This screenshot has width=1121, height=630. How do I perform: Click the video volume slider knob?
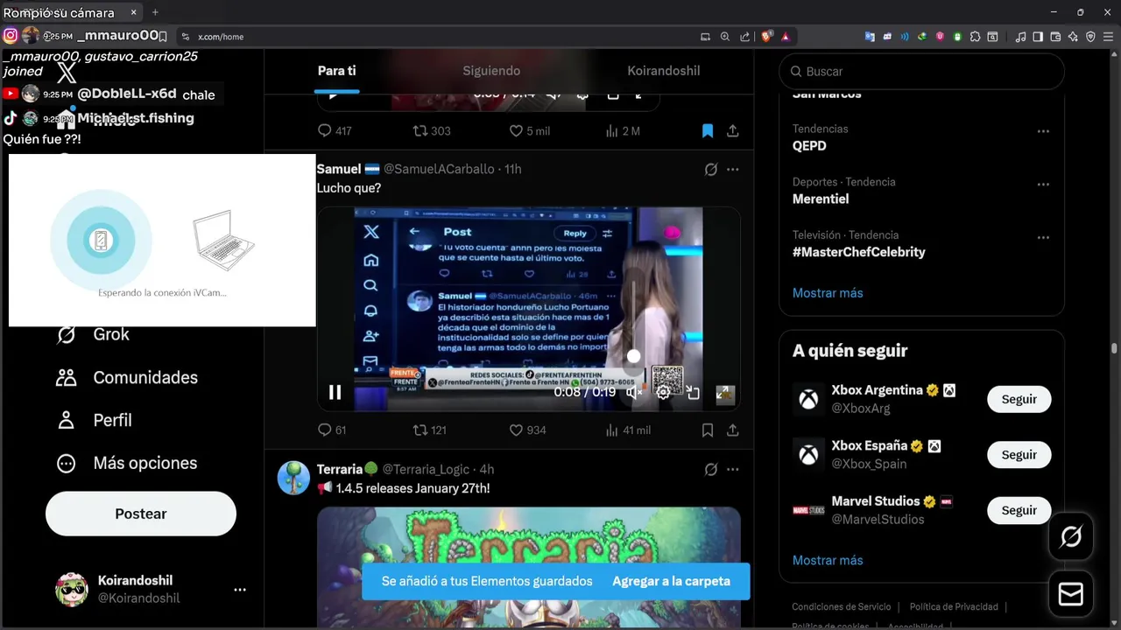click(634, 356)
